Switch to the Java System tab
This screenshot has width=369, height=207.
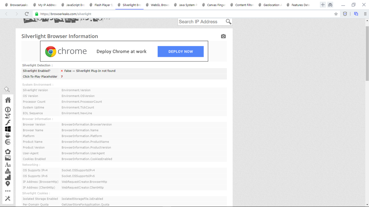[x=186, y=5]
